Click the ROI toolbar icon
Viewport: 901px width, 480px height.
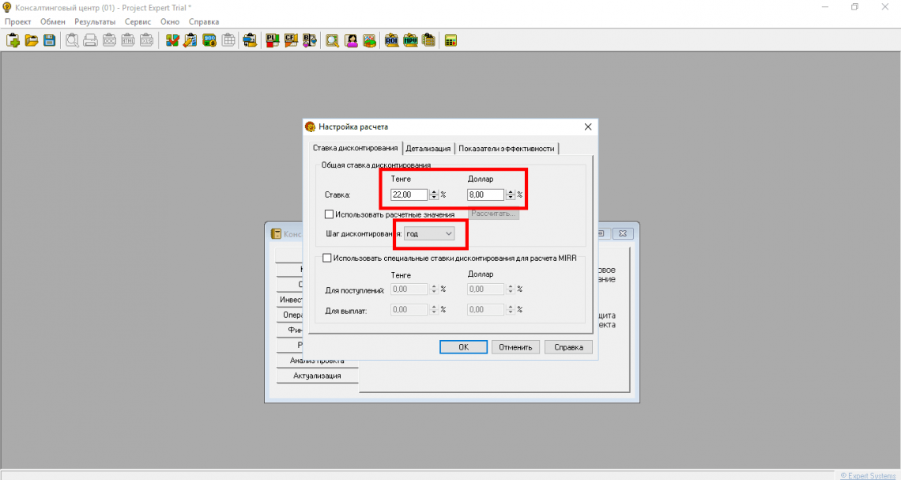391,40
